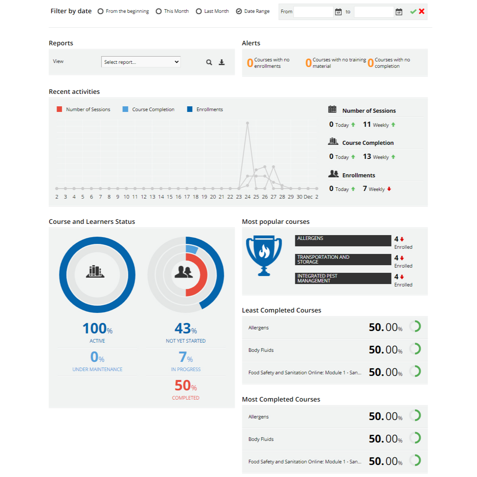Image resolution: width=477 pixels, height=477 pixels.
Task: Open the From date calendar picker
Action: tap(338, 12)
